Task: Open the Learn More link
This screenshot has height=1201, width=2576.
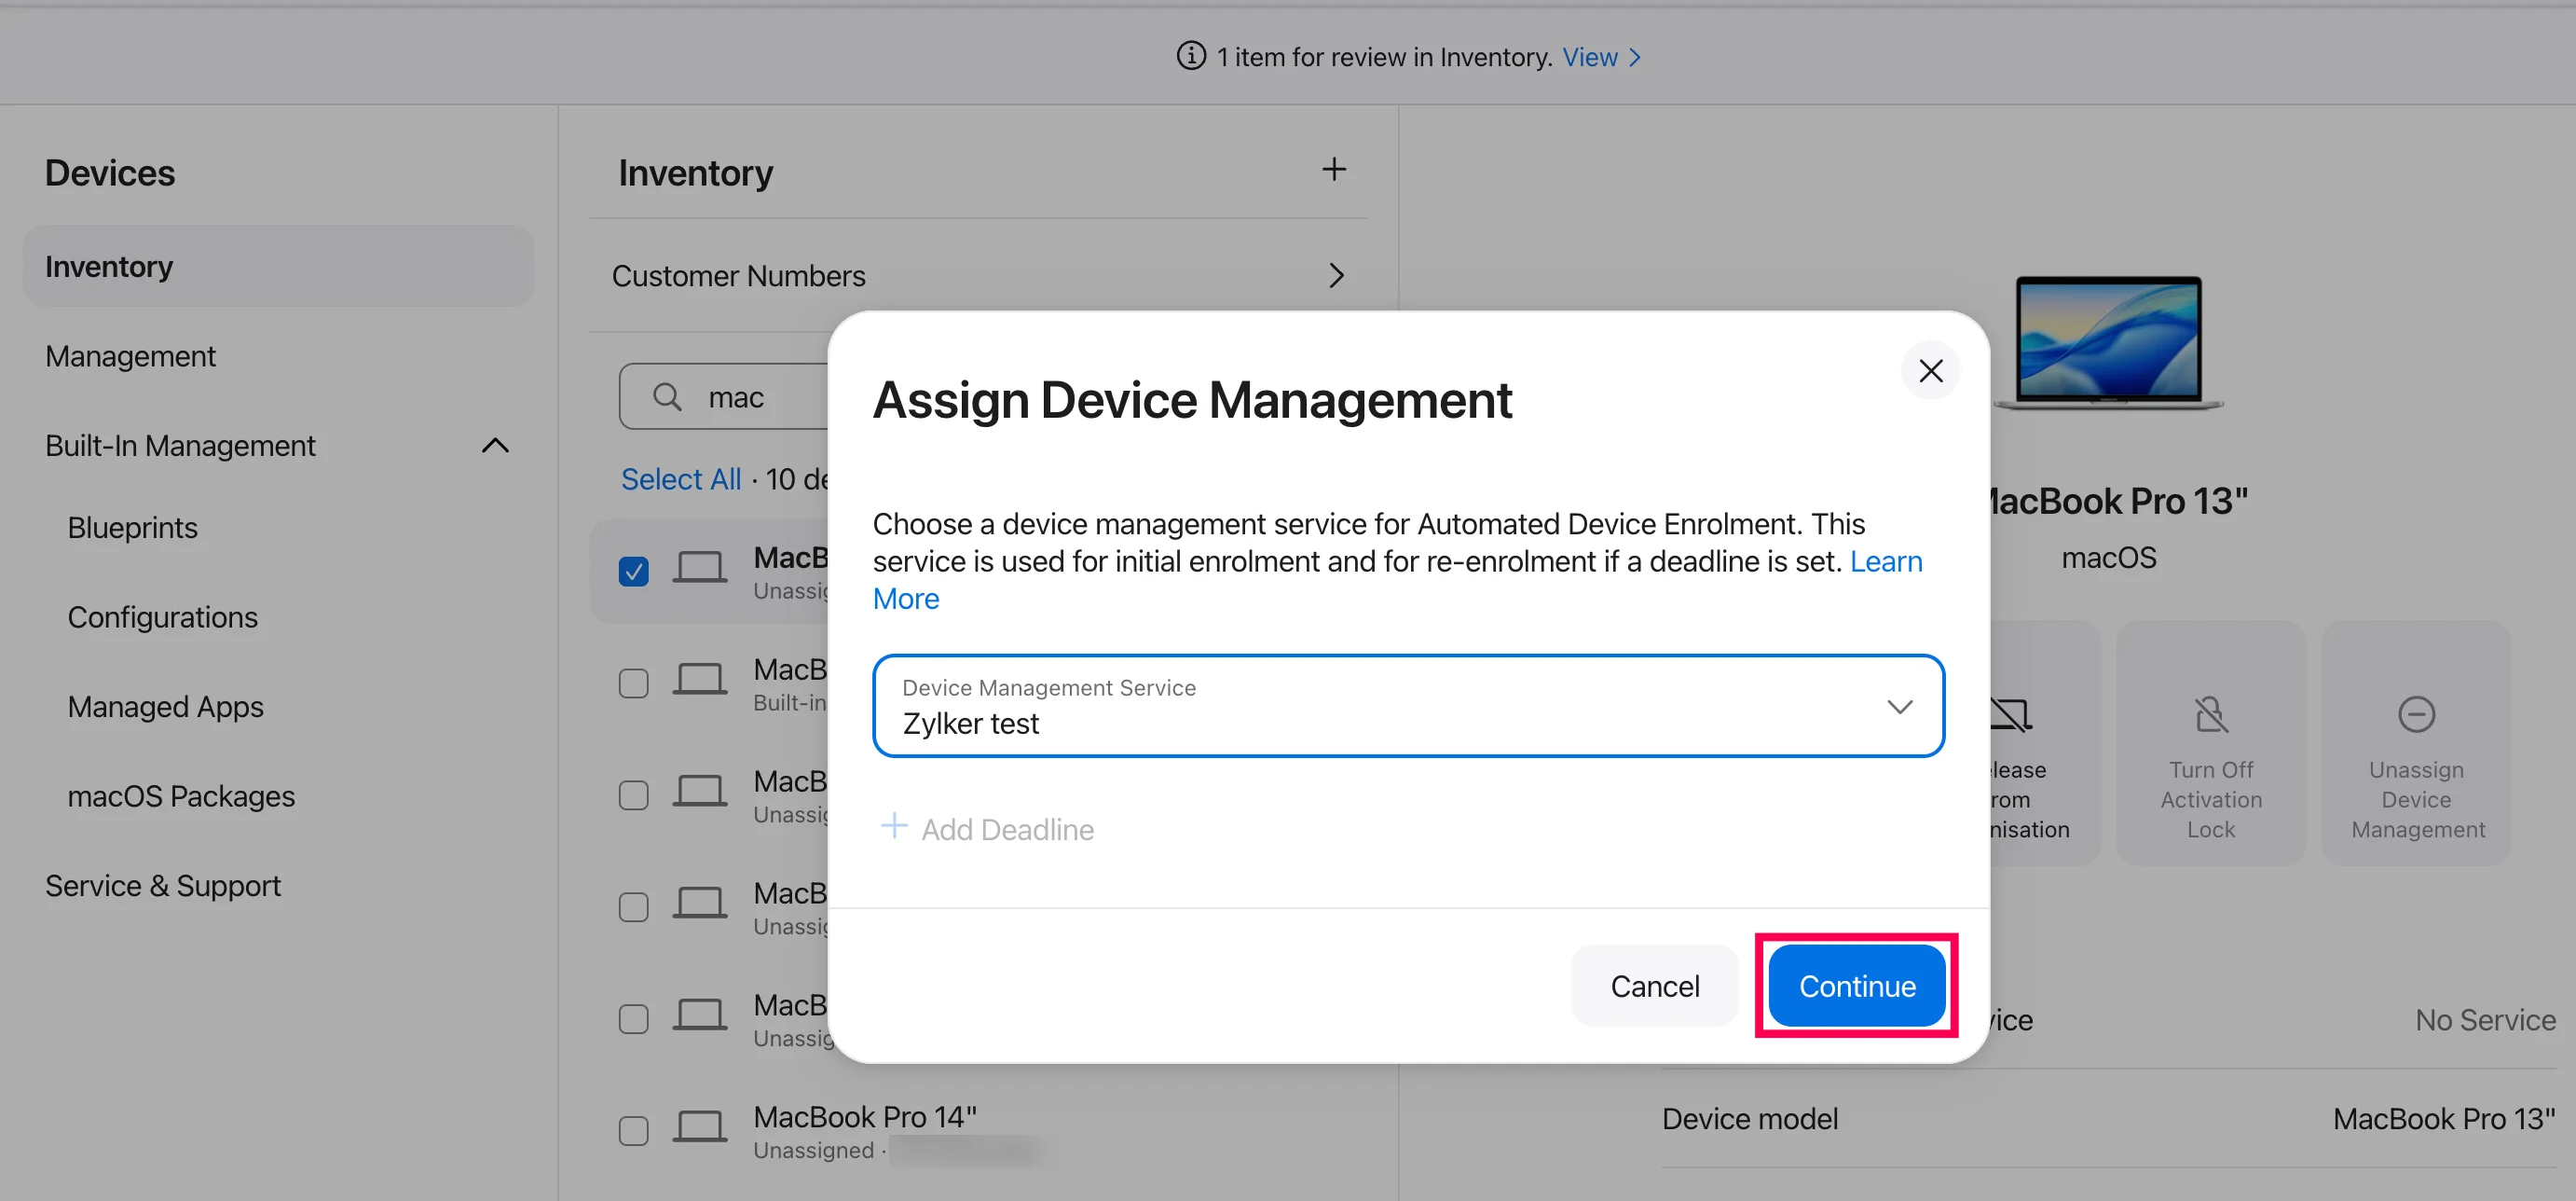Action: click(1886, 561)
